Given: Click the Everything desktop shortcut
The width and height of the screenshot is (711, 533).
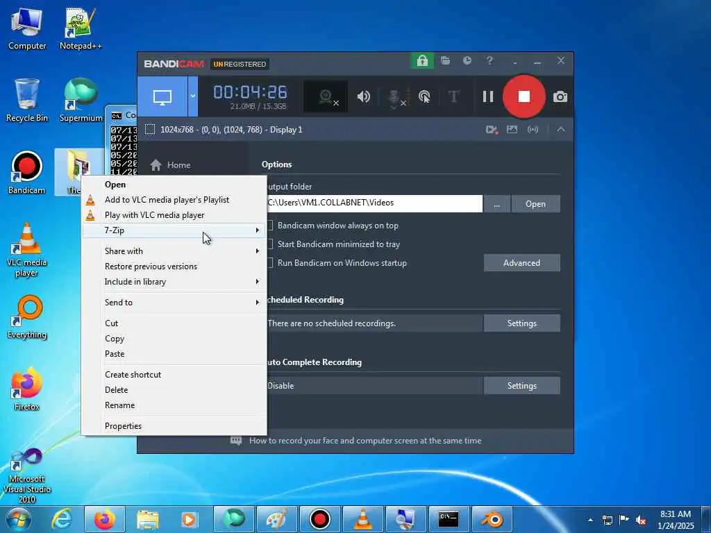Looking at the screenshot, I should tap(27, 316).
